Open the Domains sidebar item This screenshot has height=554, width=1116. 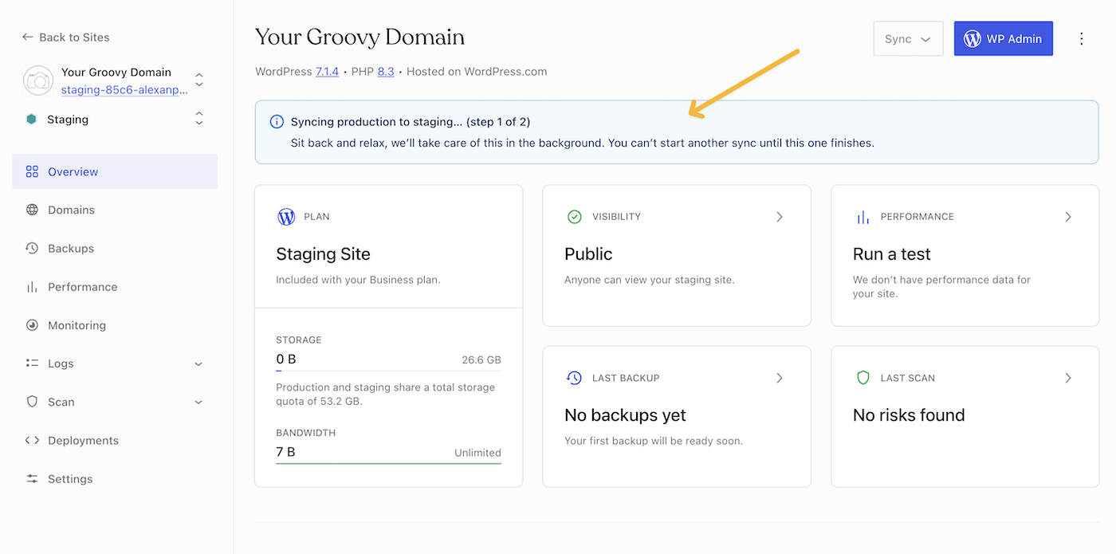click(115, 210)
